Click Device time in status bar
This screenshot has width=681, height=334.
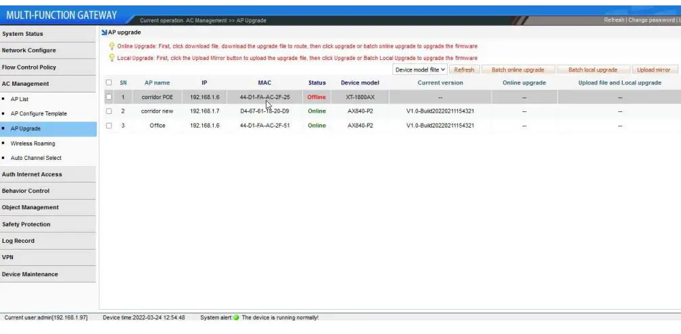click(144, 318)
